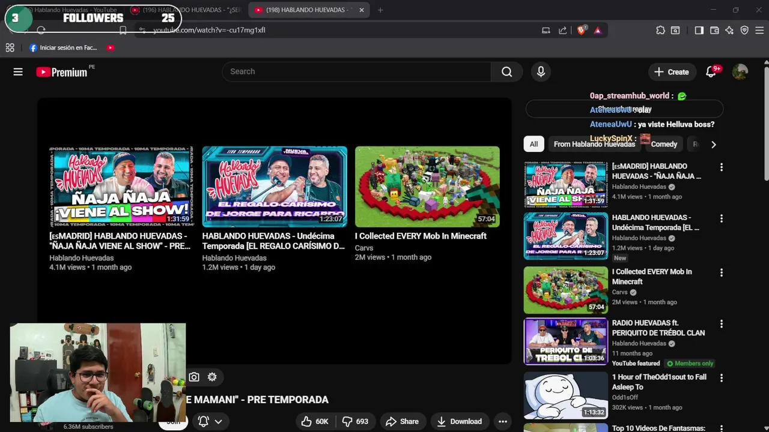Click the Brave Rewards triangle icon
Image resolution: width=769 pixels, height=432 pixels.
pos(598,30)
